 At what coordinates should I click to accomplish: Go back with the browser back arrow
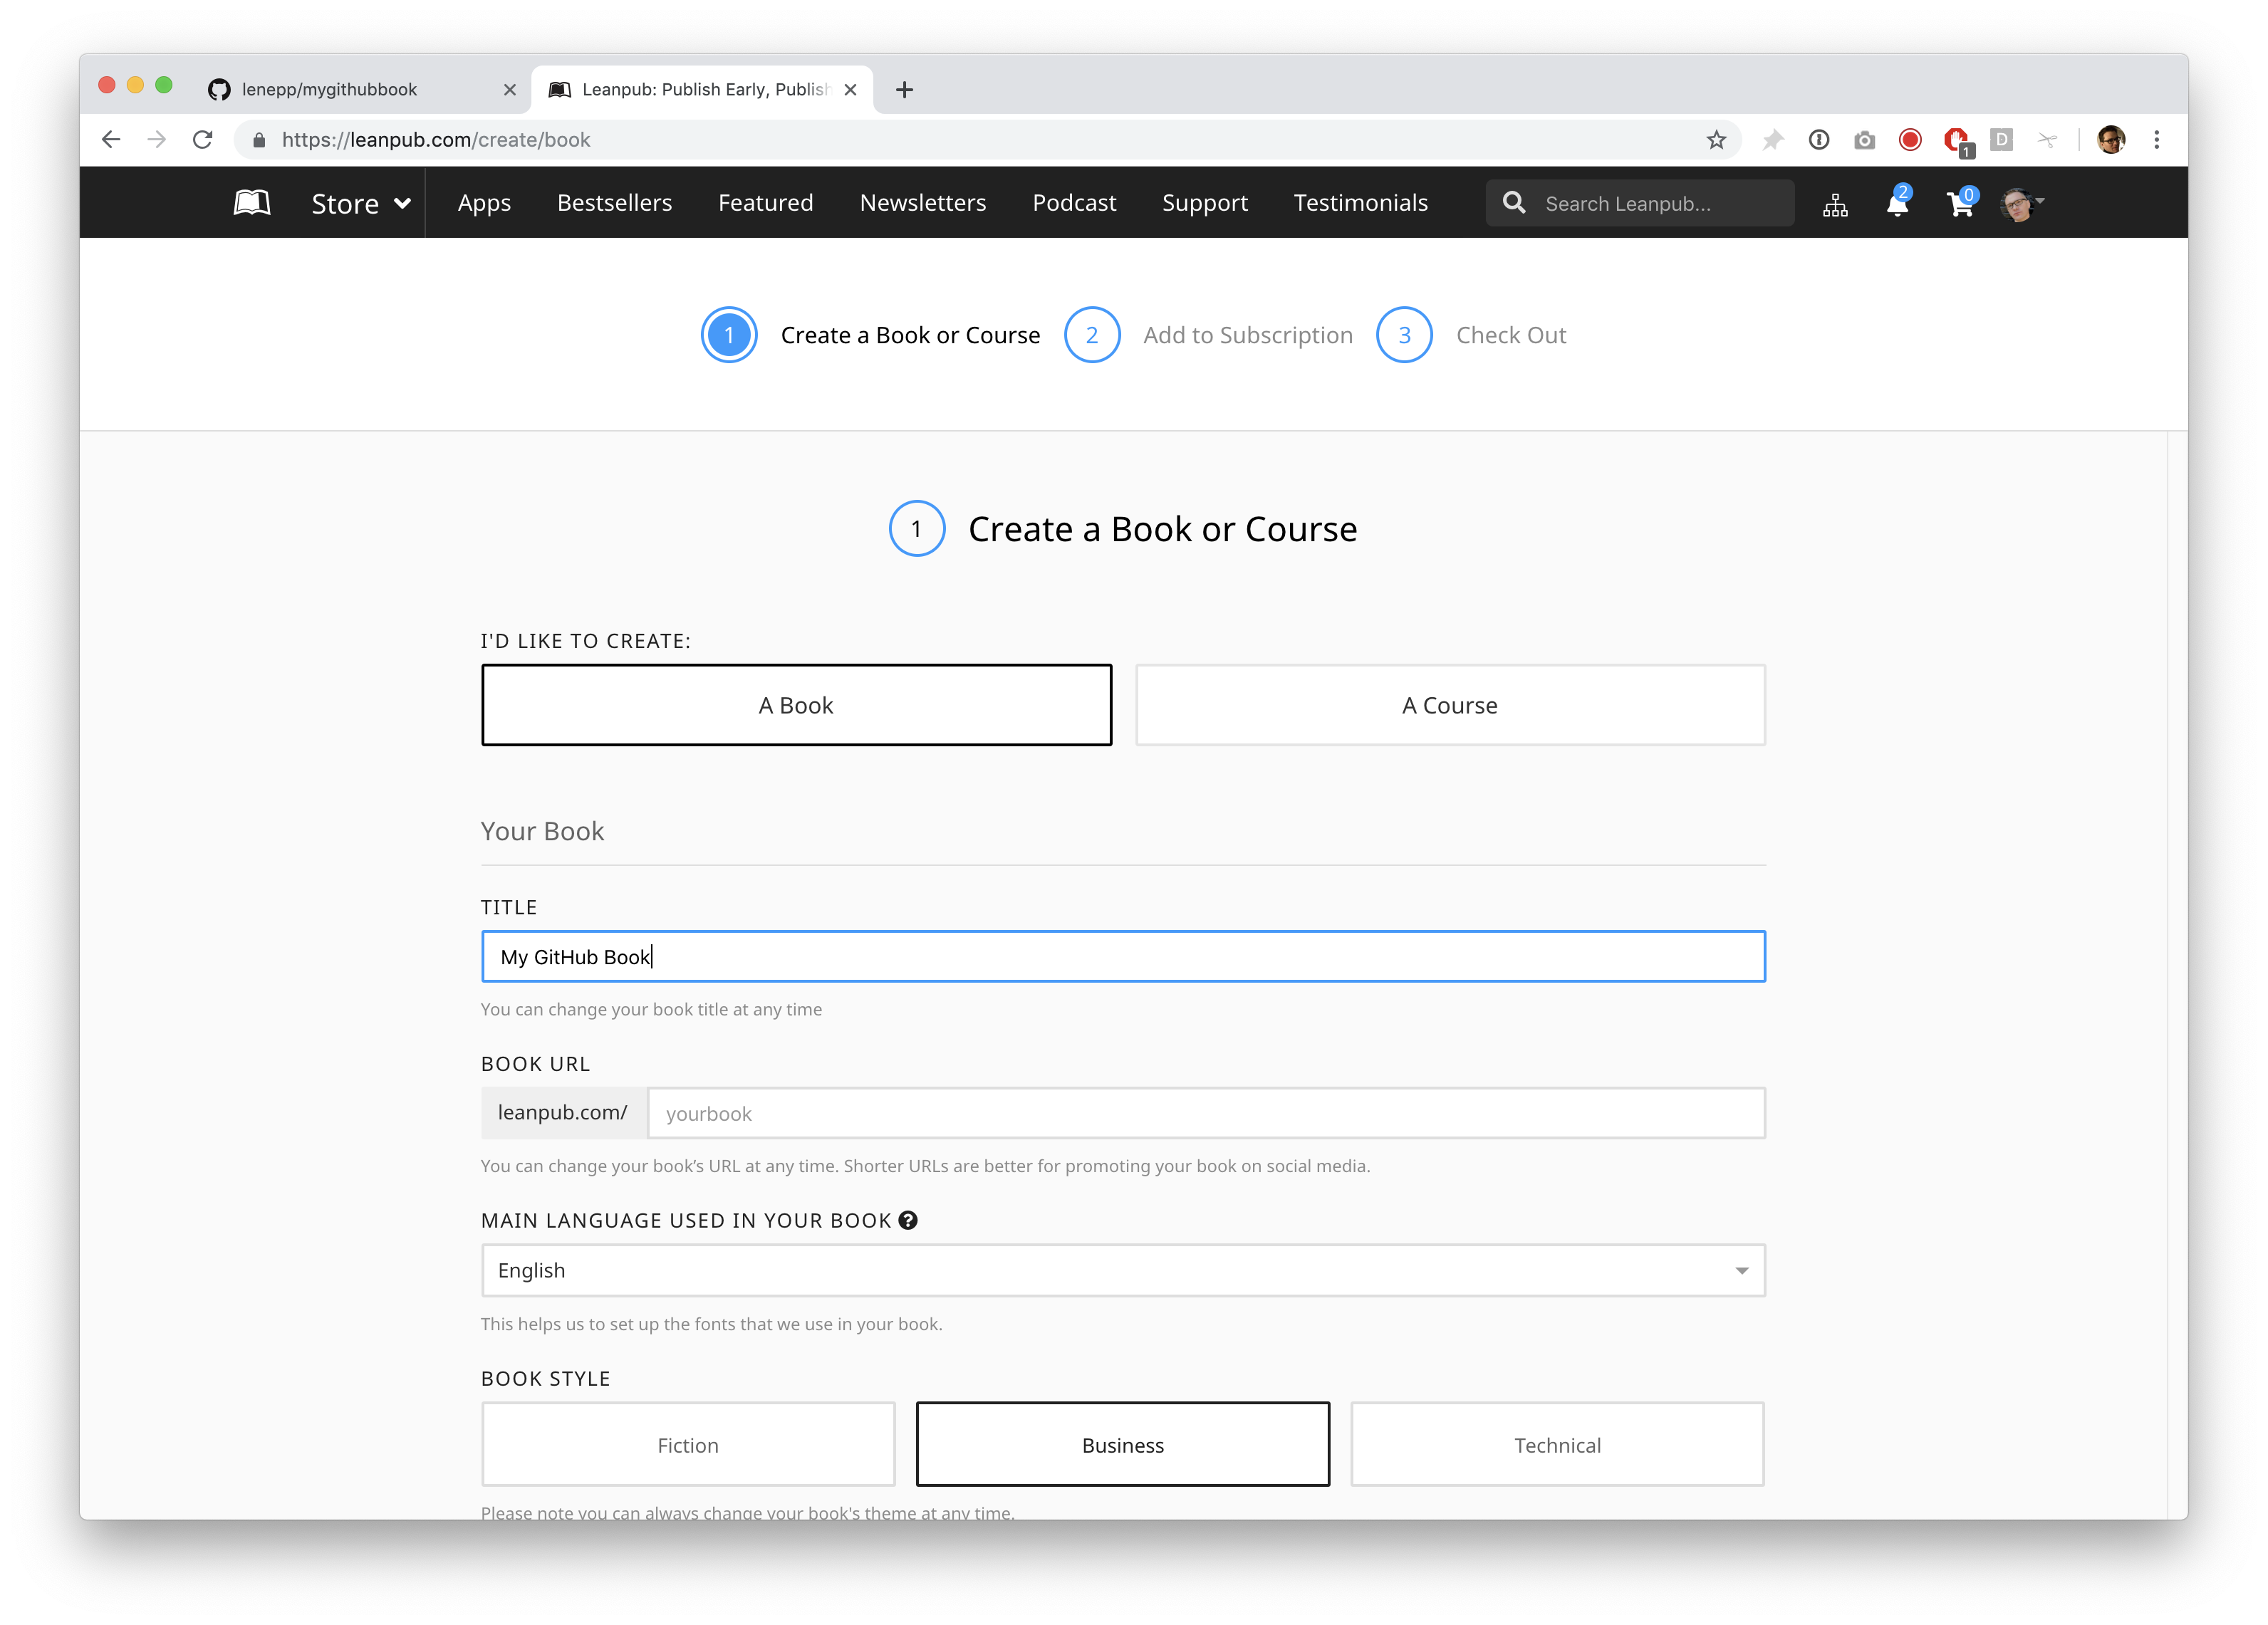tap(111, 140)
